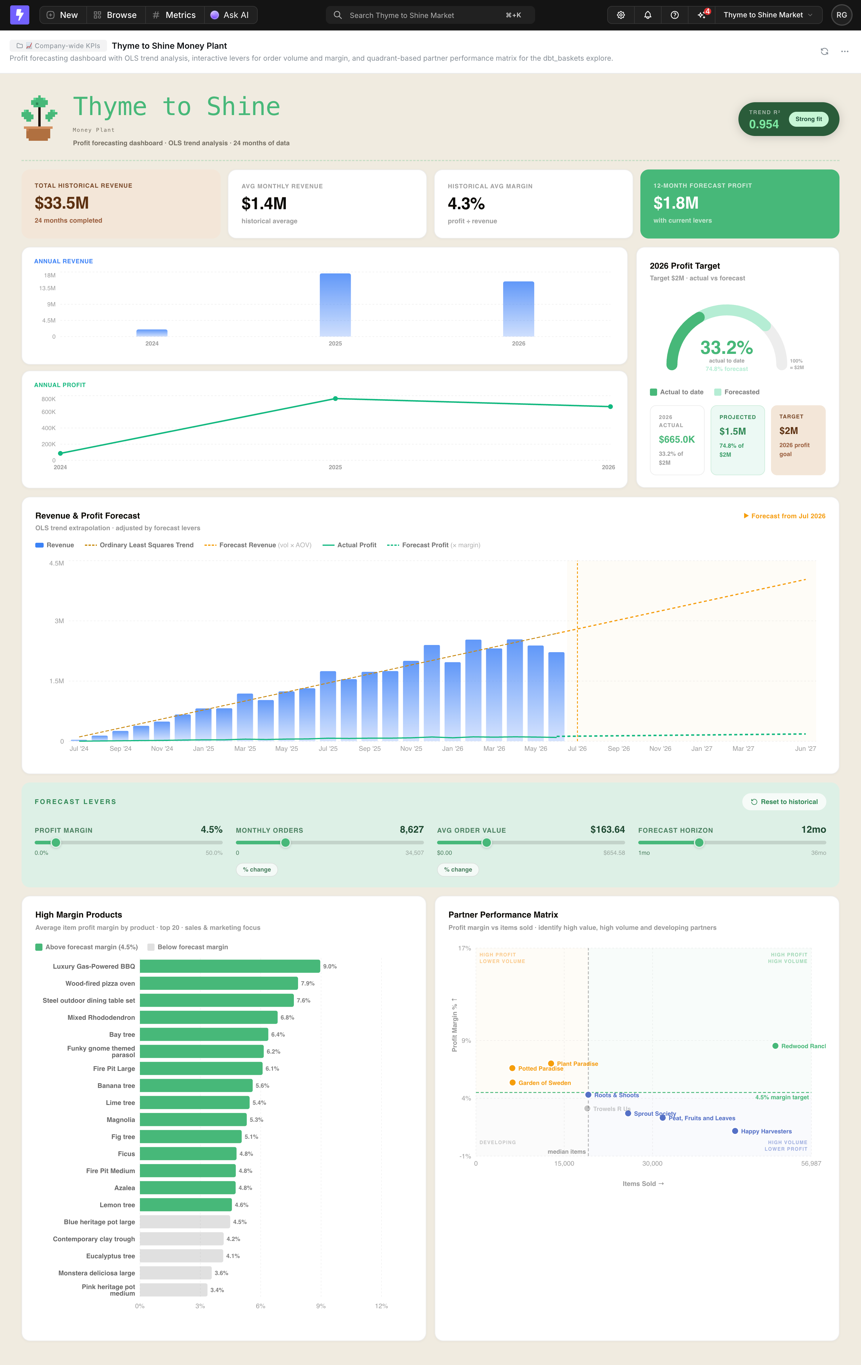Refresh the dashboard with the reload icon

[x=824, y=52]
